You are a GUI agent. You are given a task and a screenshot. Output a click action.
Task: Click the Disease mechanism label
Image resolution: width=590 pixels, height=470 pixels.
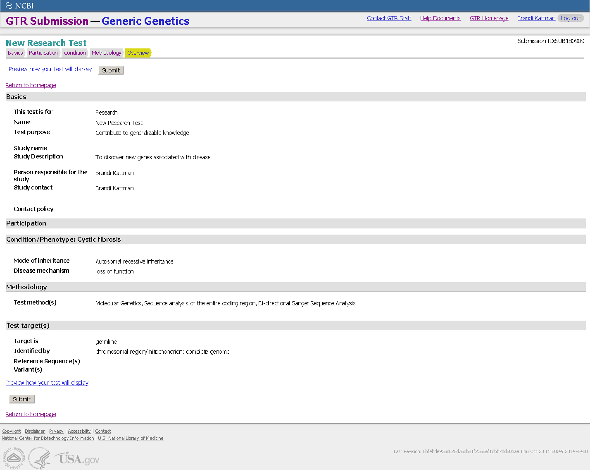click(41, 271)
